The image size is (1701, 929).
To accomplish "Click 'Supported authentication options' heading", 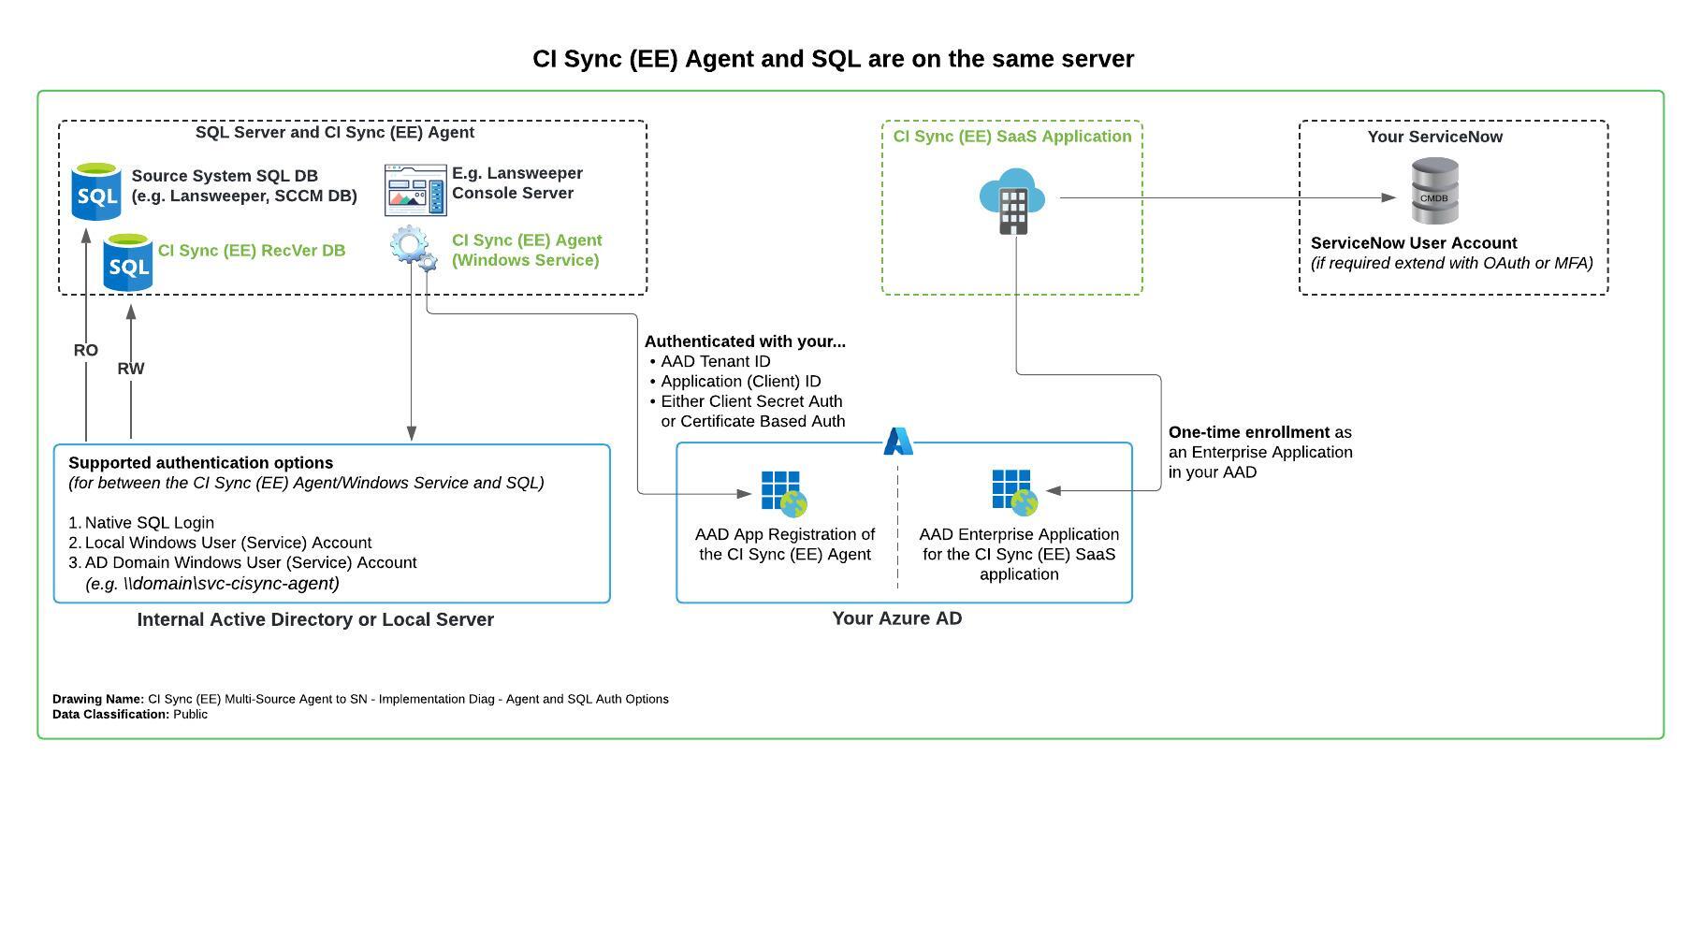I will 200,463.
